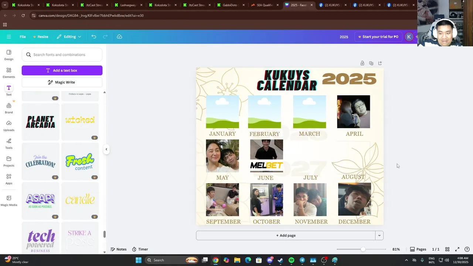Open the Elements panel in sidebar
Image resolution: width=473 pixels, height=266 pixels.
coord(9,73)
